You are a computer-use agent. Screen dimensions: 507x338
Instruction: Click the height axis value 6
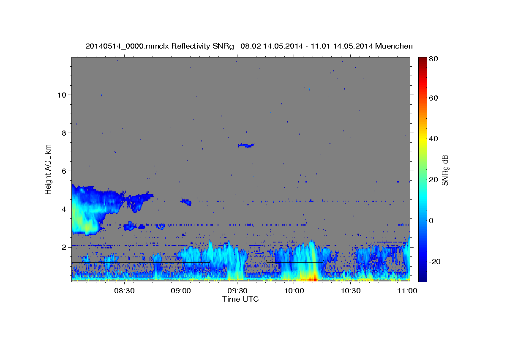(x=64, y=171)
